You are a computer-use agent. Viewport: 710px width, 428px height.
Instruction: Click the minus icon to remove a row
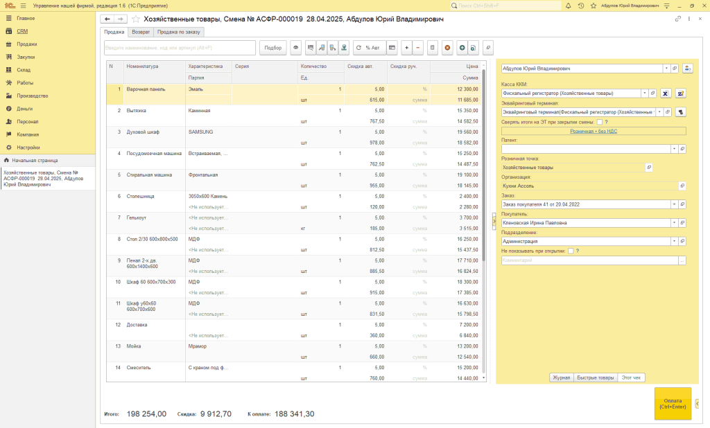[x=418, y=48]
